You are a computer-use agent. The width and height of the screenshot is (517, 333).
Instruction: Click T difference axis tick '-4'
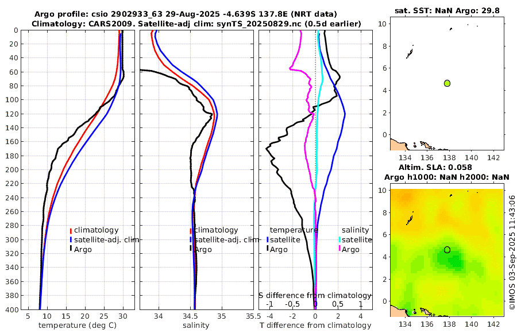coord(269,316)
